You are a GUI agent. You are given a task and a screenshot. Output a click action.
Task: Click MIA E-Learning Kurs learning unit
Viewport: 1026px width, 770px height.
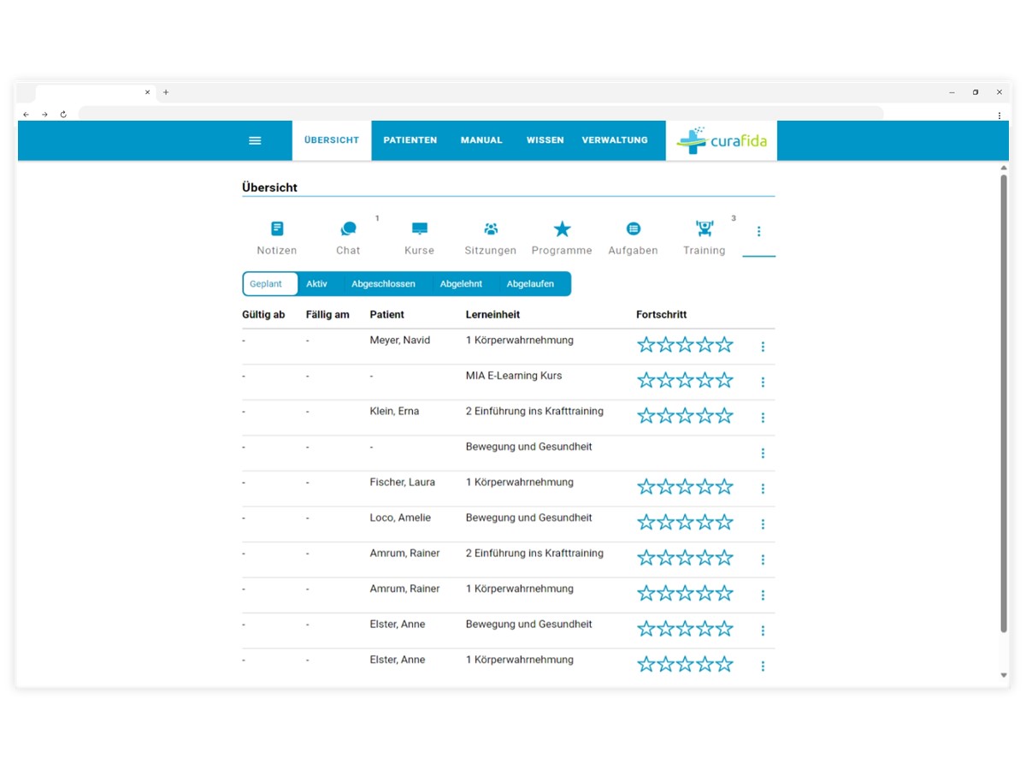point(514,376)
